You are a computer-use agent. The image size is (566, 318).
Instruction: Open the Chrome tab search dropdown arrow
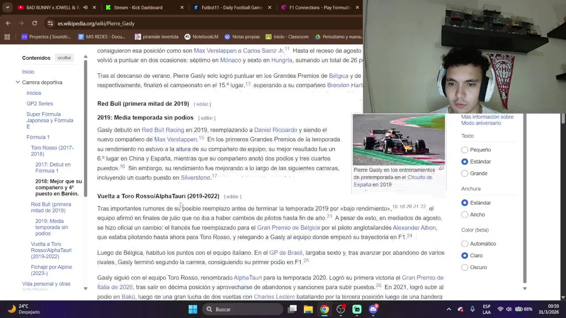click(x=7, y=8)
